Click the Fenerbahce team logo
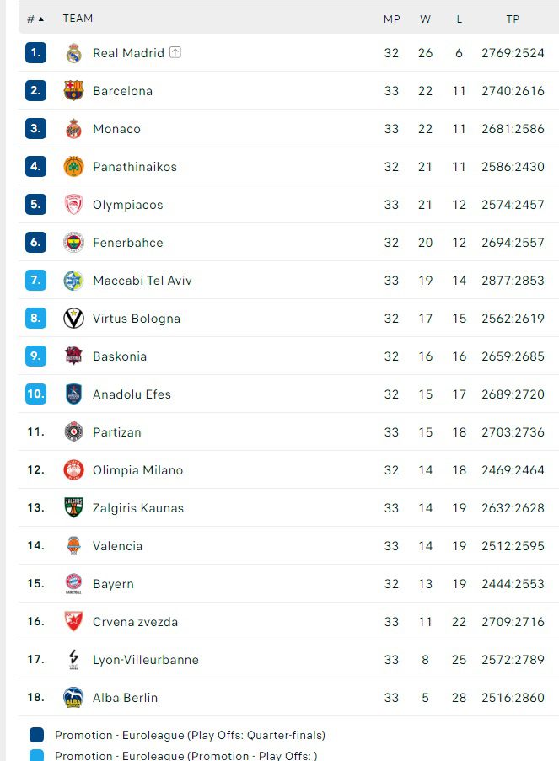Viewport: 559px width, 761px height. (x=74, y=243)
